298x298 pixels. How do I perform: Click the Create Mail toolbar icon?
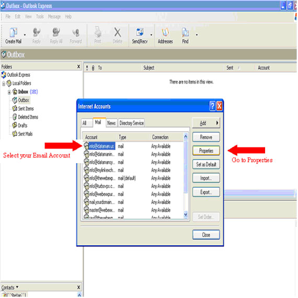point(14,32)
